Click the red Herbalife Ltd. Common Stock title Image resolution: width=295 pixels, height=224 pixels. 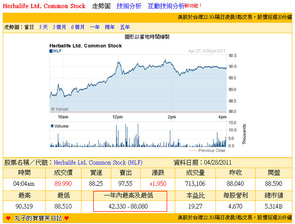44,6
